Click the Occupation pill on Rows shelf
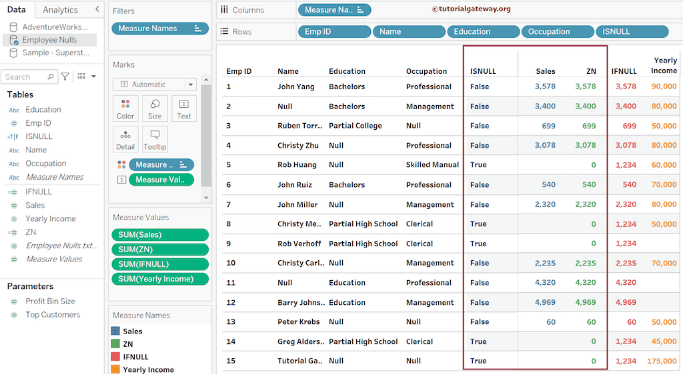The height and width of the screenshot is (374, 683). click(558, 31)
